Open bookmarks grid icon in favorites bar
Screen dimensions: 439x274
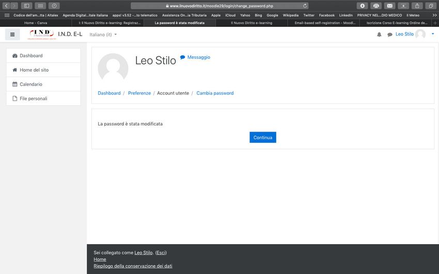7,15
